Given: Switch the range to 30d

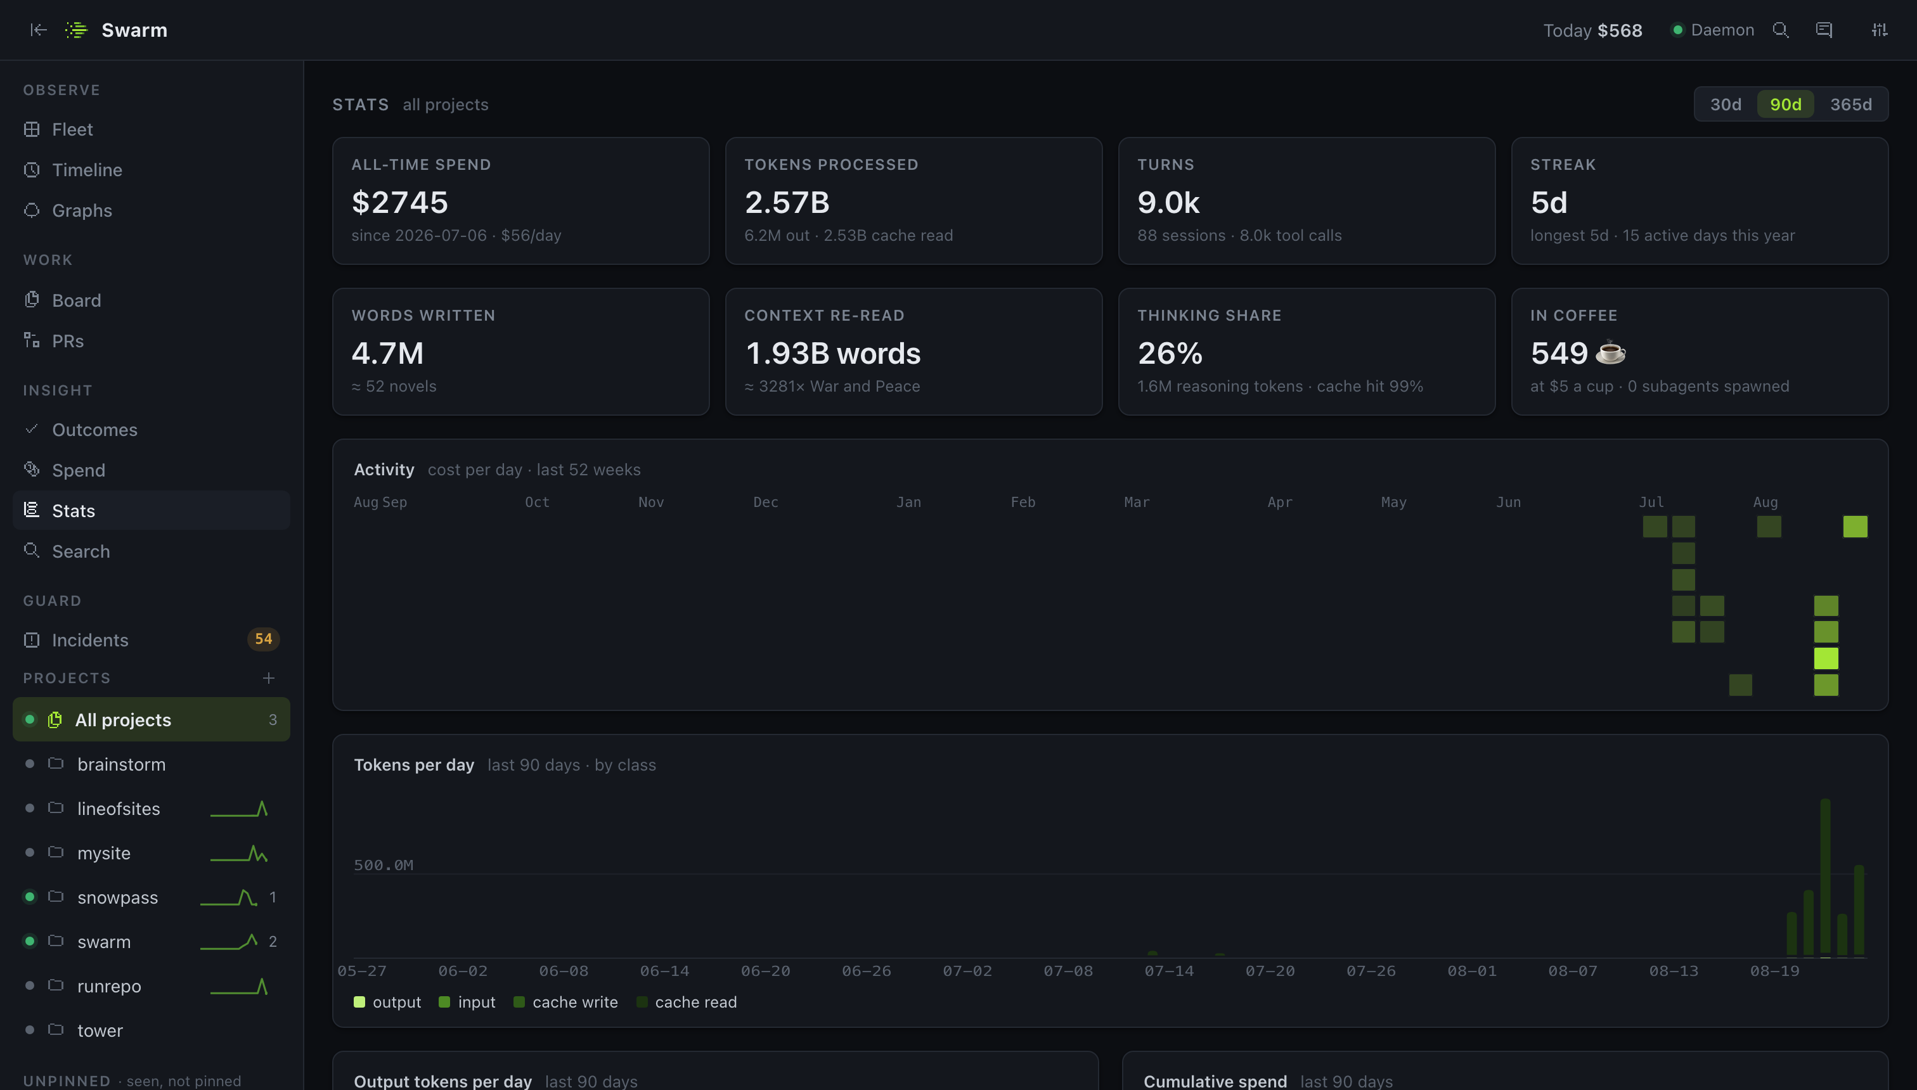Looking at the screenshot, I should [1726, 104].
